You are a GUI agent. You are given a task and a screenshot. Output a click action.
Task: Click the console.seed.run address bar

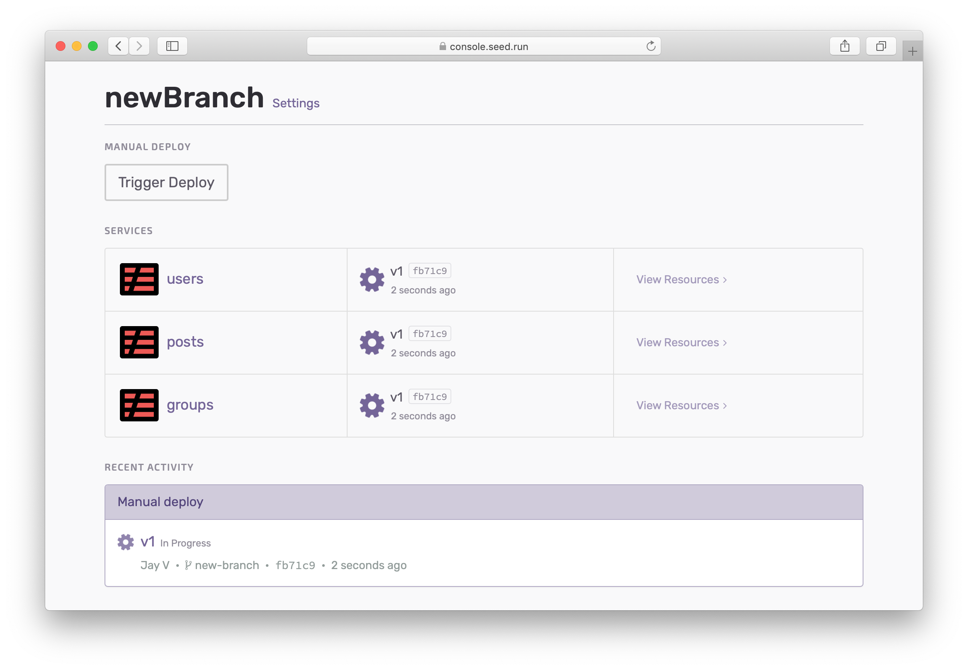tap(483, 46)
